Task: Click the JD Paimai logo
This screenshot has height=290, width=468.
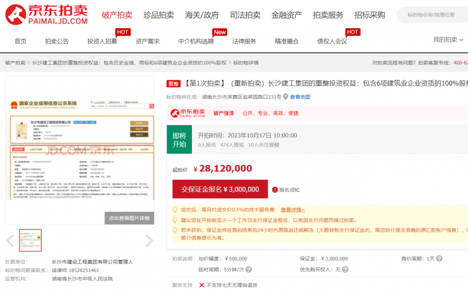Action: coord(46,14)
